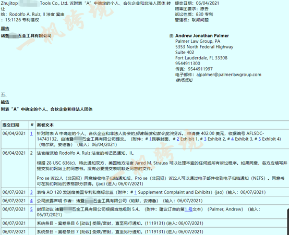The height and width of the screenshot is (235, 289).
Task: Open docket entry 4 document link
Action: [31, 201]
